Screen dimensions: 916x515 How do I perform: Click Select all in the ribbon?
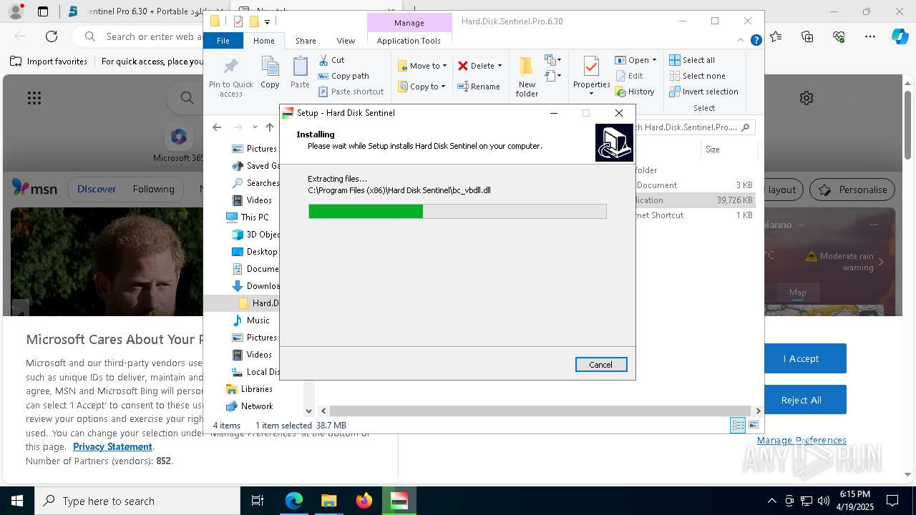(692, 60)
